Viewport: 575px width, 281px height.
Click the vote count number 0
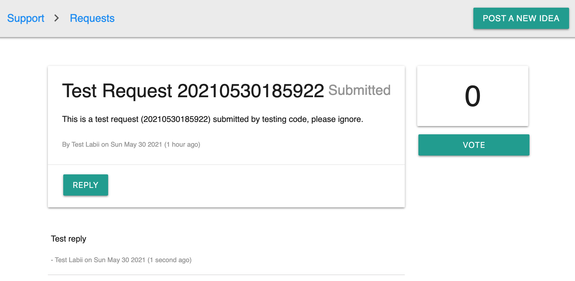pos(472,96)
